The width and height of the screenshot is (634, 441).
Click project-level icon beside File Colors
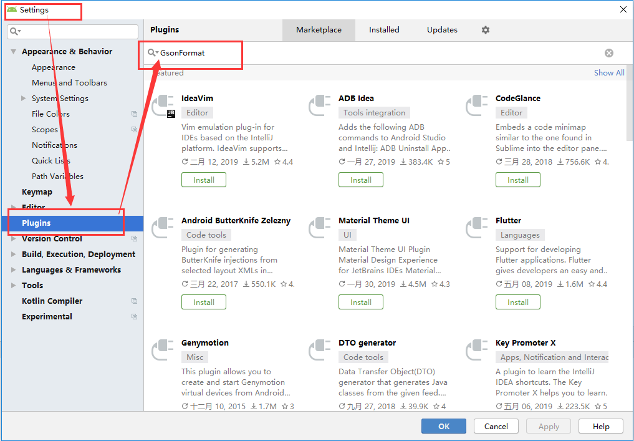coord(134,114)
